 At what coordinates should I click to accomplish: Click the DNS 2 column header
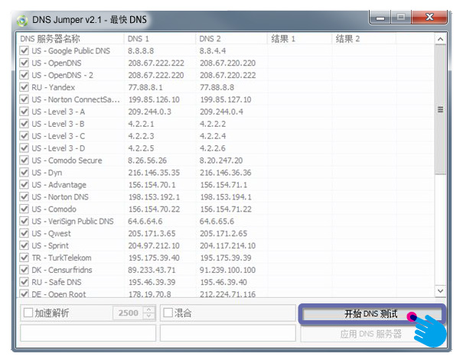click(231, 38)
